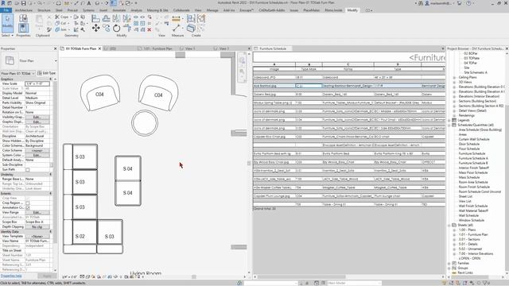Toggle the Crop Region Visible checkbox
This screenshot has height=286, width=509.
(28, 203)
